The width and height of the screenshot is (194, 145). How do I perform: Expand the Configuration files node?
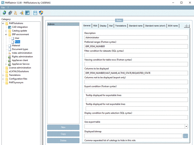pos(3,79)
